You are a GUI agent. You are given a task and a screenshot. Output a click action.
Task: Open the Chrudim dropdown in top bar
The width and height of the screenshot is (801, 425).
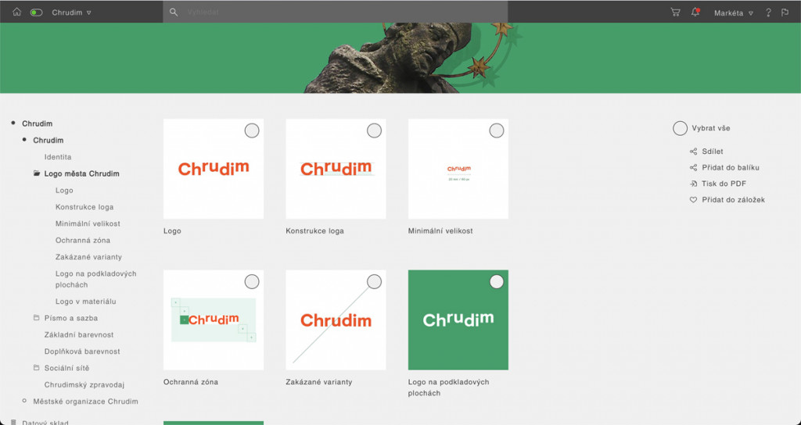(x=71, y=12)
